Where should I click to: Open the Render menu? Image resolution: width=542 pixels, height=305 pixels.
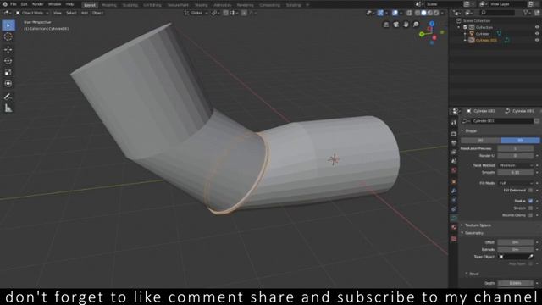(37, 4)
